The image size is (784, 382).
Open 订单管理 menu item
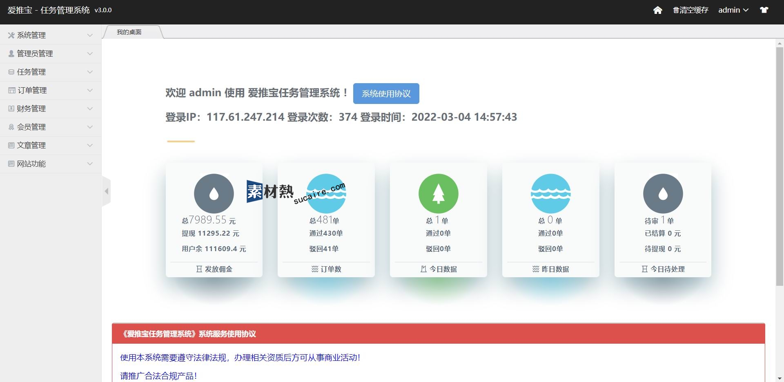pos(51,91)
